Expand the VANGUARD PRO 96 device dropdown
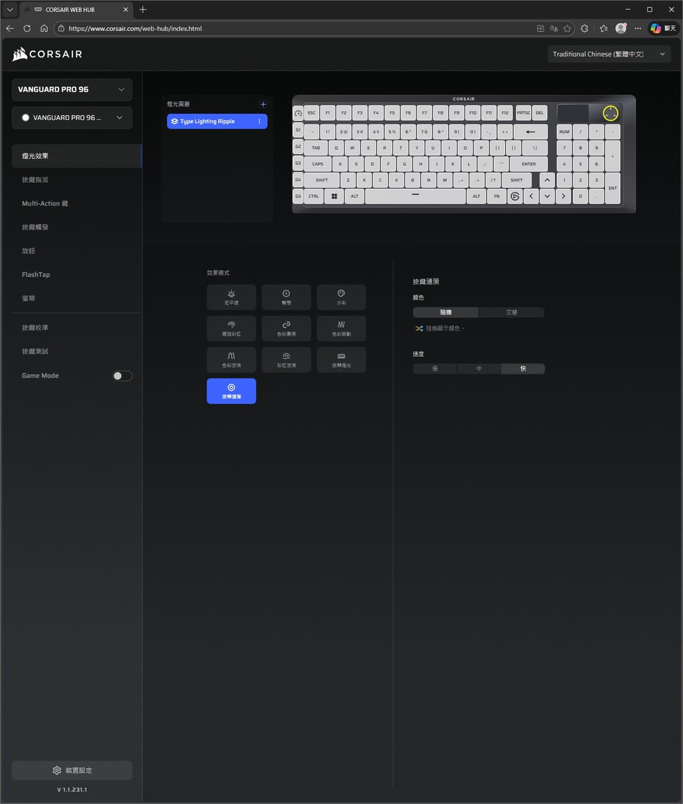Screen dimensions: 683x804 pos(72,89)
